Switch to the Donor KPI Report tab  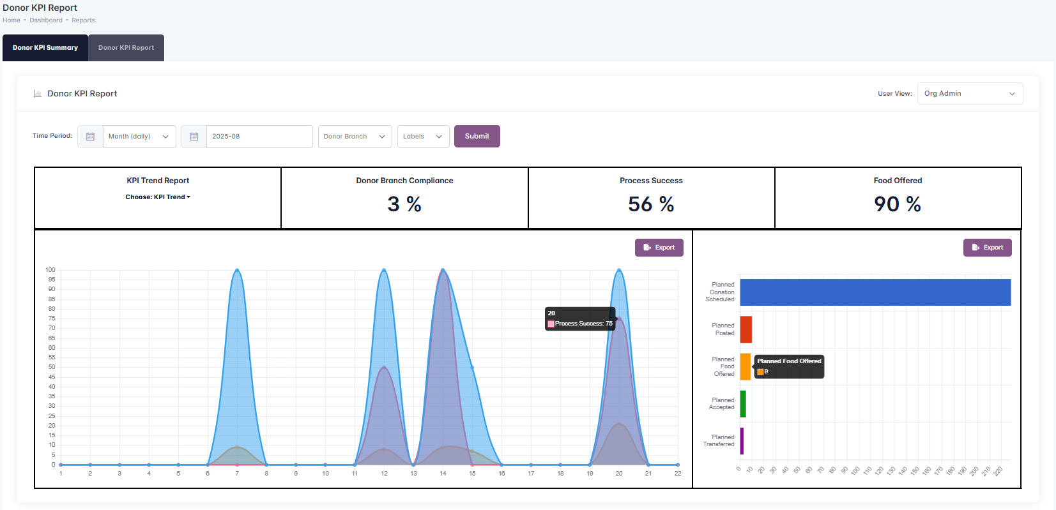point(126,48)
